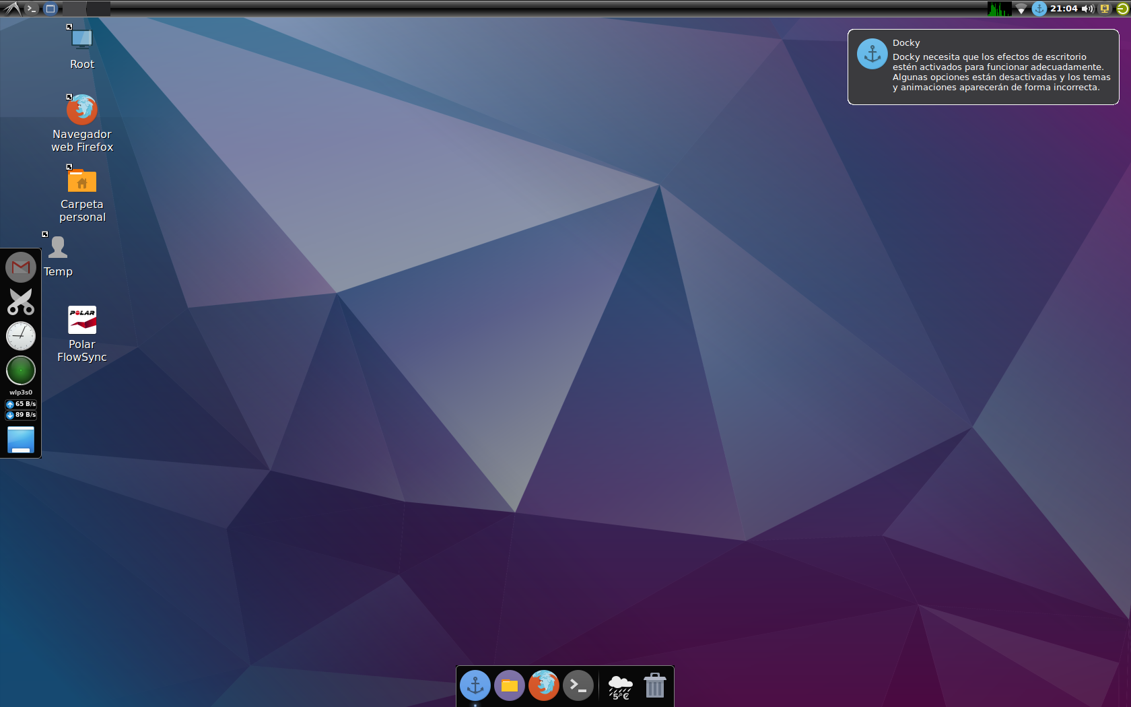The width and height of the screenshot is (1131, 707).
Task: Open the calendar via the 21:04 clock
Action: [x=1065, y=9]
